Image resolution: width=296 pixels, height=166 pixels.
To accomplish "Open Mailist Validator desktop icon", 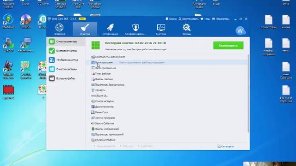I will coord(8,70).
